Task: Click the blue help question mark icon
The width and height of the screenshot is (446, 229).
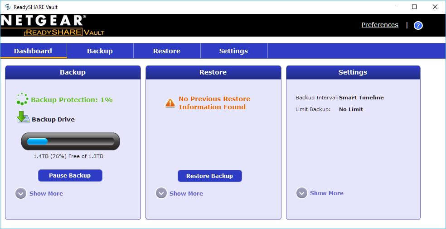Action: pos(418,25)
